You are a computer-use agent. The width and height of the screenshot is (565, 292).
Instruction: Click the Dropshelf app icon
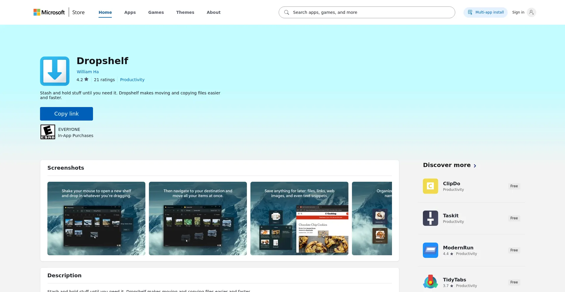point(55,71)
